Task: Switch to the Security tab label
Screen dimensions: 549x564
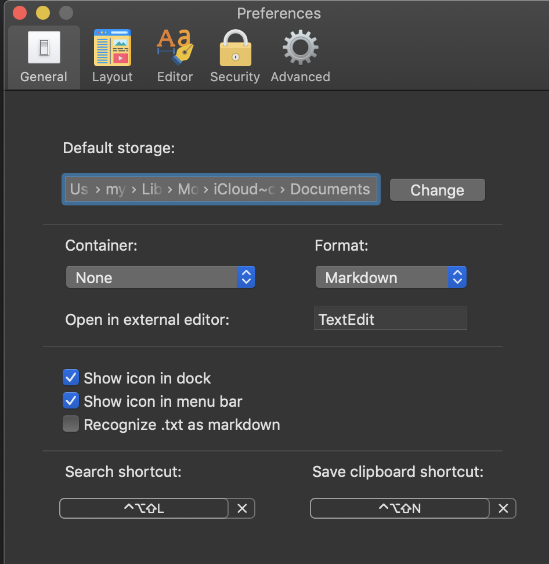Action: click(235, 77)
